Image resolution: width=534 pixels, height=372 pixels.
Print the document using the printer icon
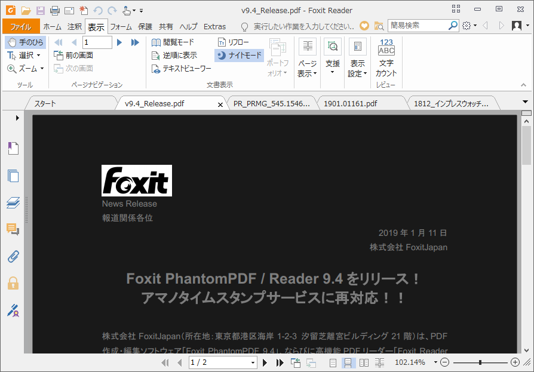(x=55, y=11)
